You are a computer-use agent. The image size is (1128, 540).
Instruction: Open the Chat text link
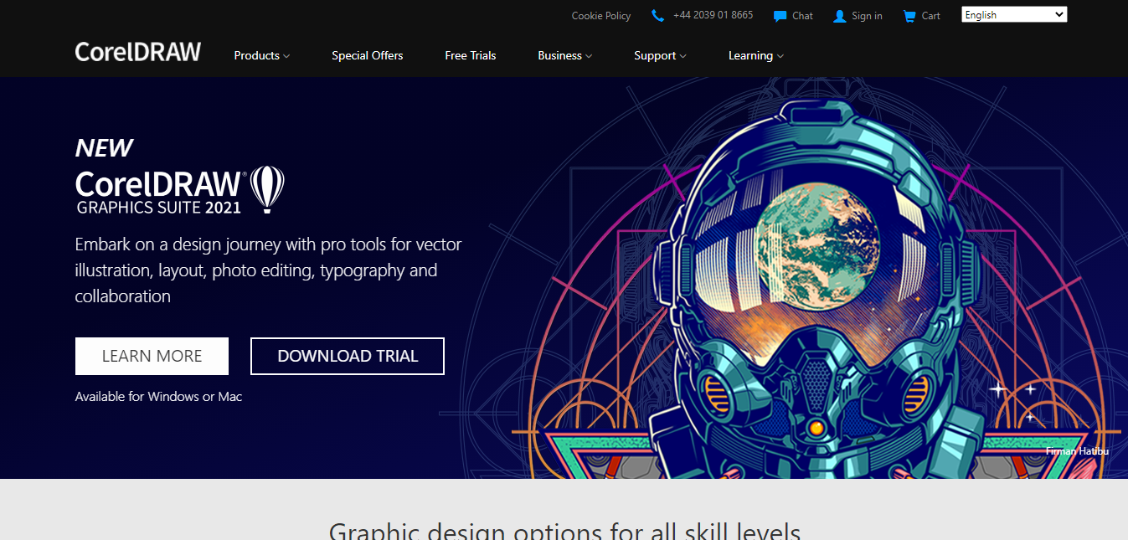[x=802, y=16]
